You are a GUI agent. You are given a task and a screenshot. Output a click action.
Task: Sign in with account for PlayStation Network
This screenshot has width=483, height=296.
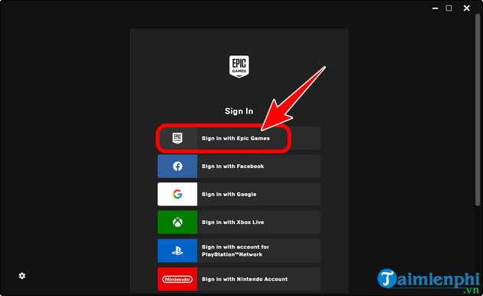coord(239,251)
